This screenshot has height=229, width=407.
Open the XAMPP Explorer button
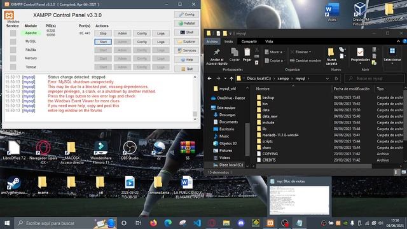tap(186, 41)
